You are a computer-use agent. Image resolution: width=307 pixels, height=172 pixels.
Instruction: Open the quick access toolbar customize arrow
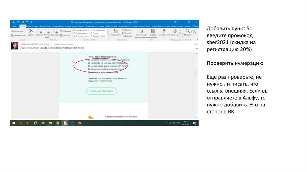point(35,22)
